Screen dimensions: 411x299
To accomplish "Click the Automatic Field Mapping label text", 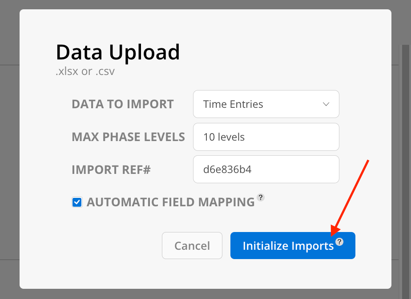I will [x=170, y=202].
